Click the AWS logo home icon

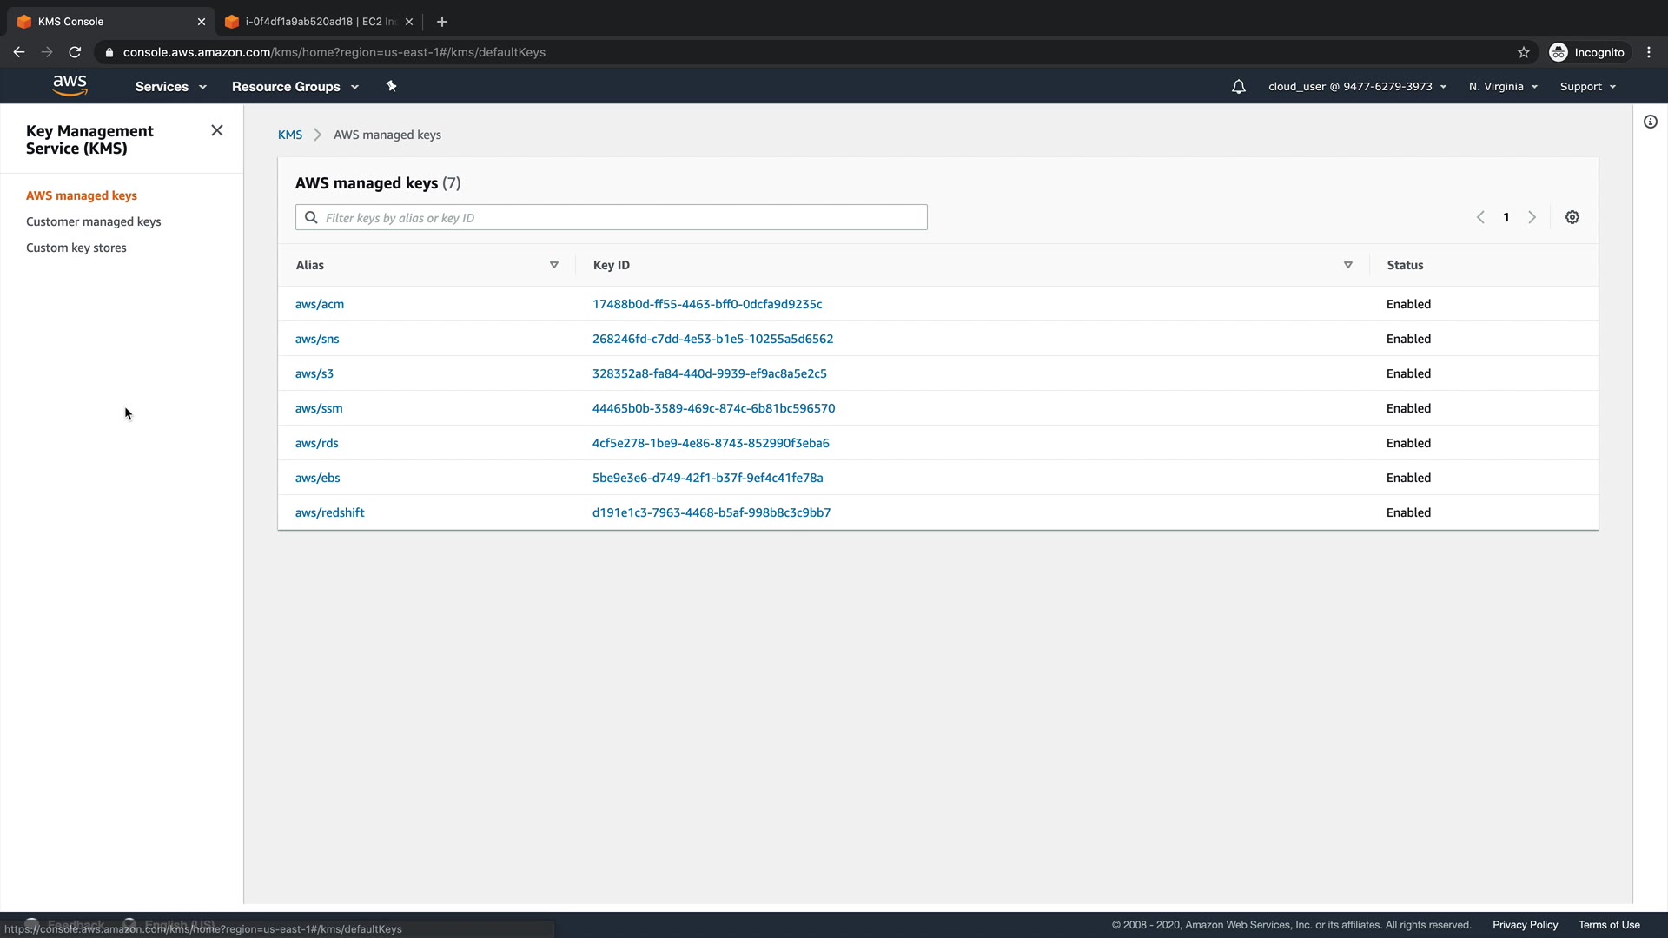pyautogui.click(x=69, y=85)
